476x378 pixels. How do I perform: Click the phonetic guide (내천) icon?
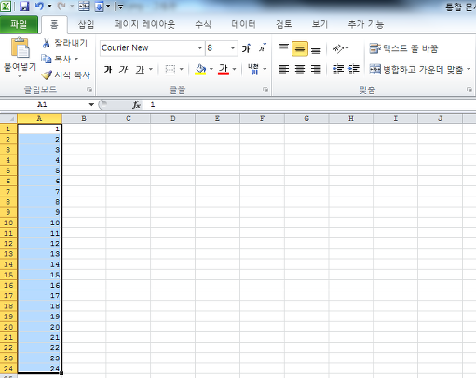253,69
